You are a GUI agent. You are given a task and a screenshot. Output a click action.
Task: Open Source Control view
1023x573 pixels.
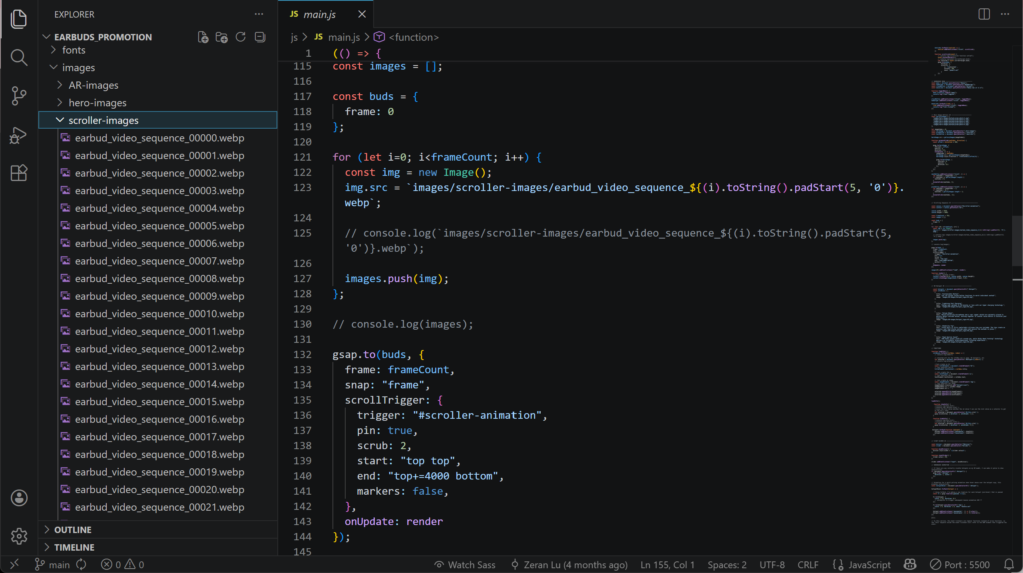pyautogui.click(x=19, y=96)
